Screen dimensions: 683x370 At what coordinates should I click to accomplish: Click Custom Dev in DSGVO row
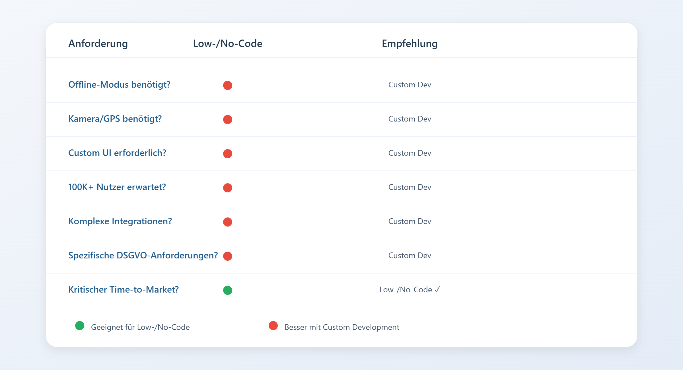[410, 255]
